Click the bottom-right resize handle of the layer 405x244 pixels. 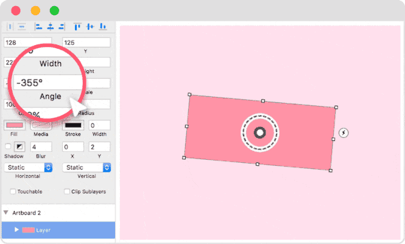tap(330, 171)
